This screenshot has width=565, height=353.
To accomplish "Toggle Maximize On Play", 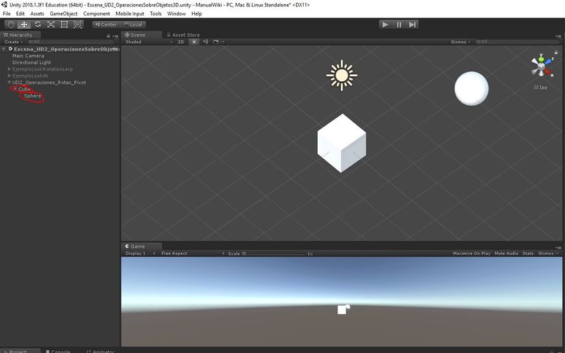I will [472, 253].
